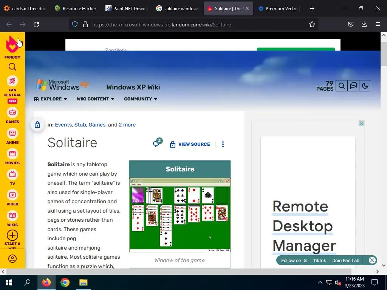Open the sidebar search magnifier icon
Image resolution: width=387 pixels, height=290 pixels.
click(x=12, y=67)
